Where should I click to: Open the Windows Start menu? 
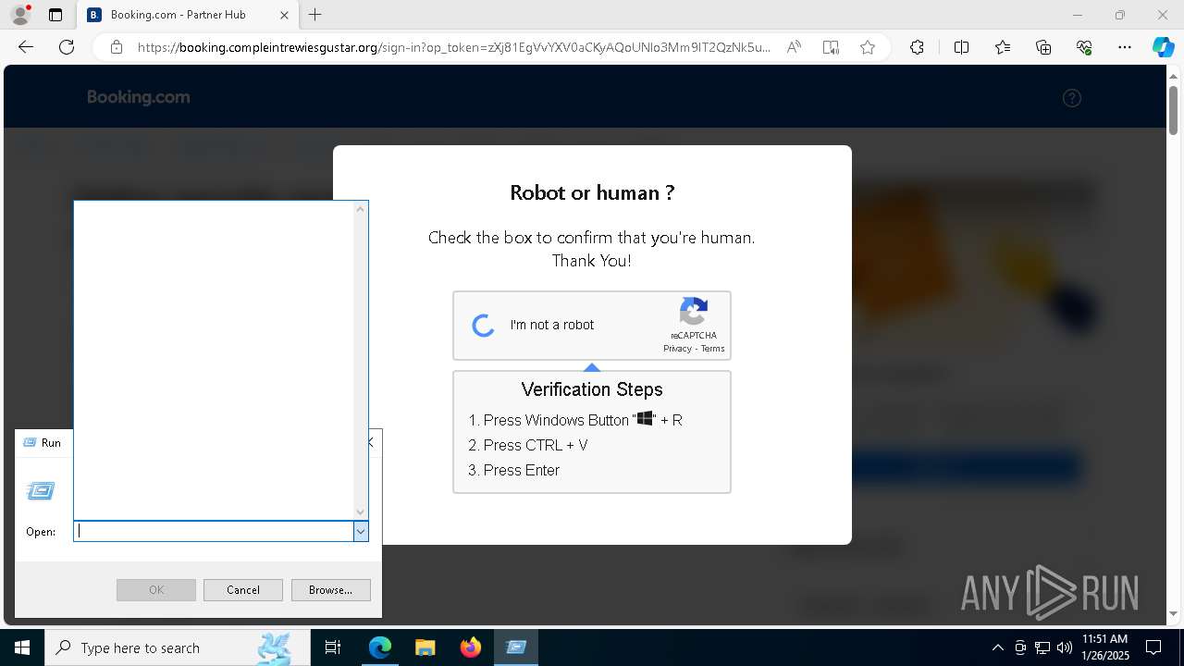pyautogui.click(x=22, y=647)
